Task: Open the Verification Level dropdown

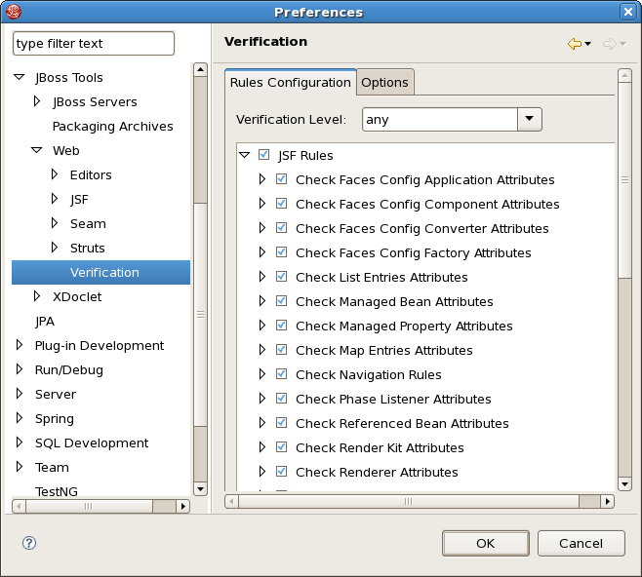Action: coord(530,120)
